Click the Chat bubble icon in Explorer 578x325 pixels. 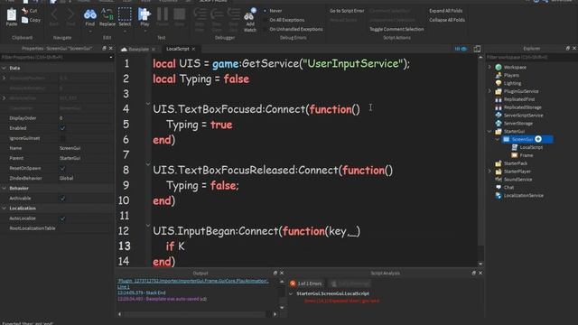[x=499, y=187]
